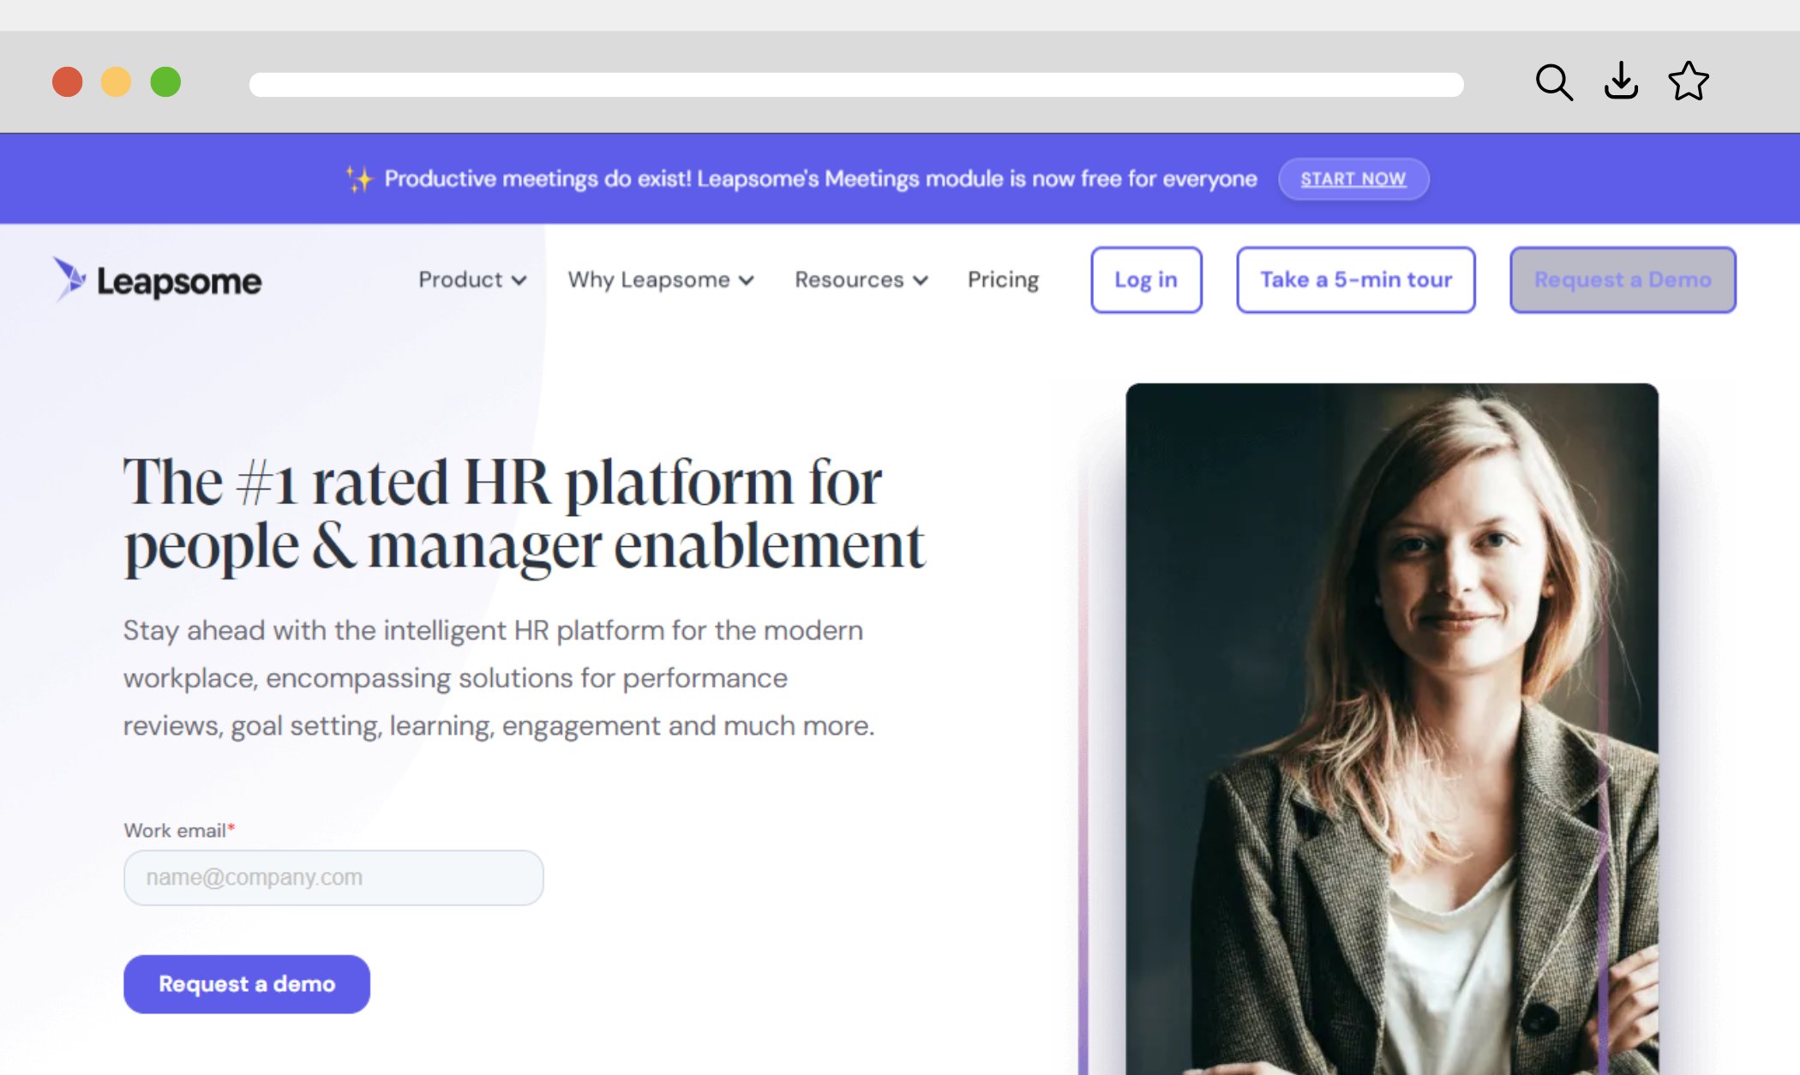Click the sparkle icon in the banner
This screenshot has width=1800, height=1075.
[359, 178]
